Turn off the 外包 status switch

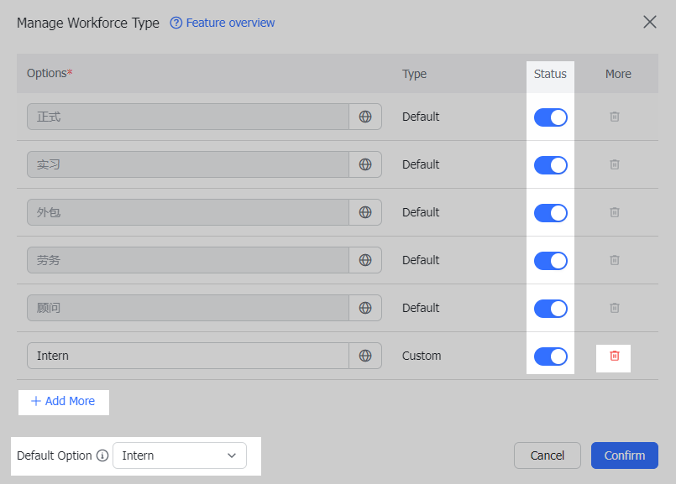[550, 213]
